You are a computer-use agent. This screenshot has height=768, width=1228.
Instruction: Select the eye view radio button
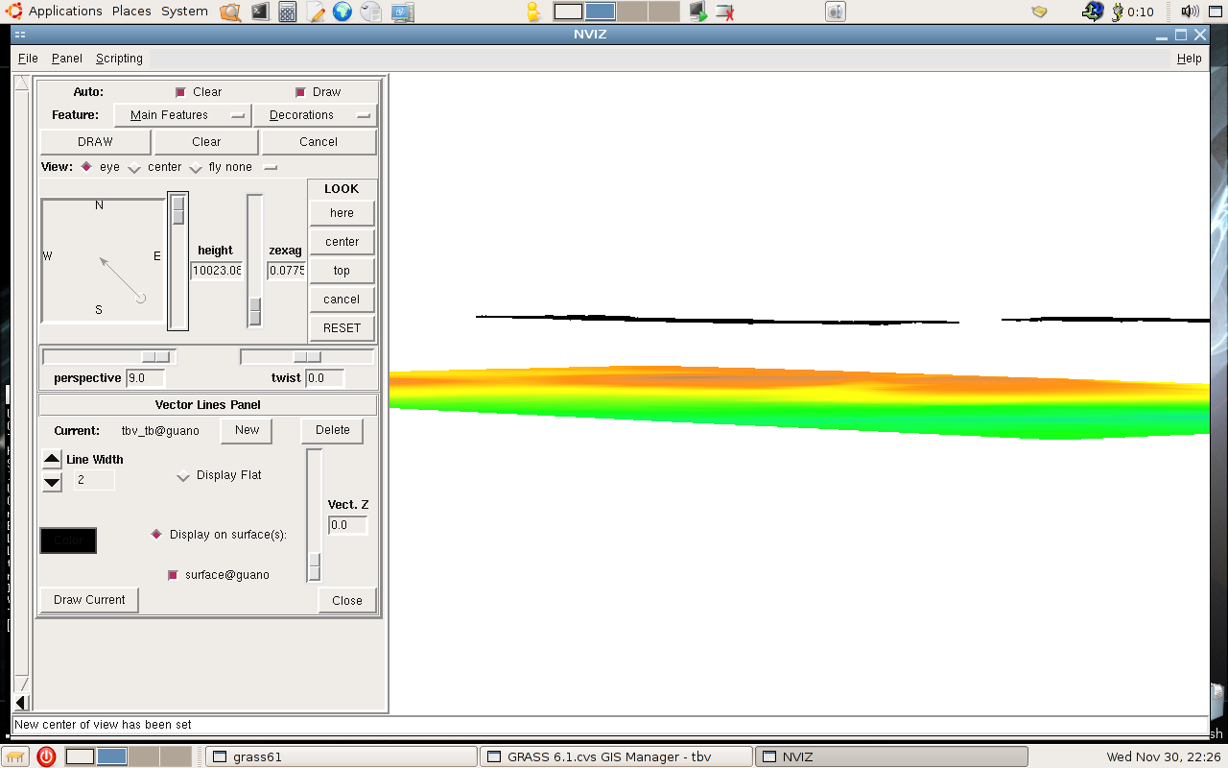(86, 167)
